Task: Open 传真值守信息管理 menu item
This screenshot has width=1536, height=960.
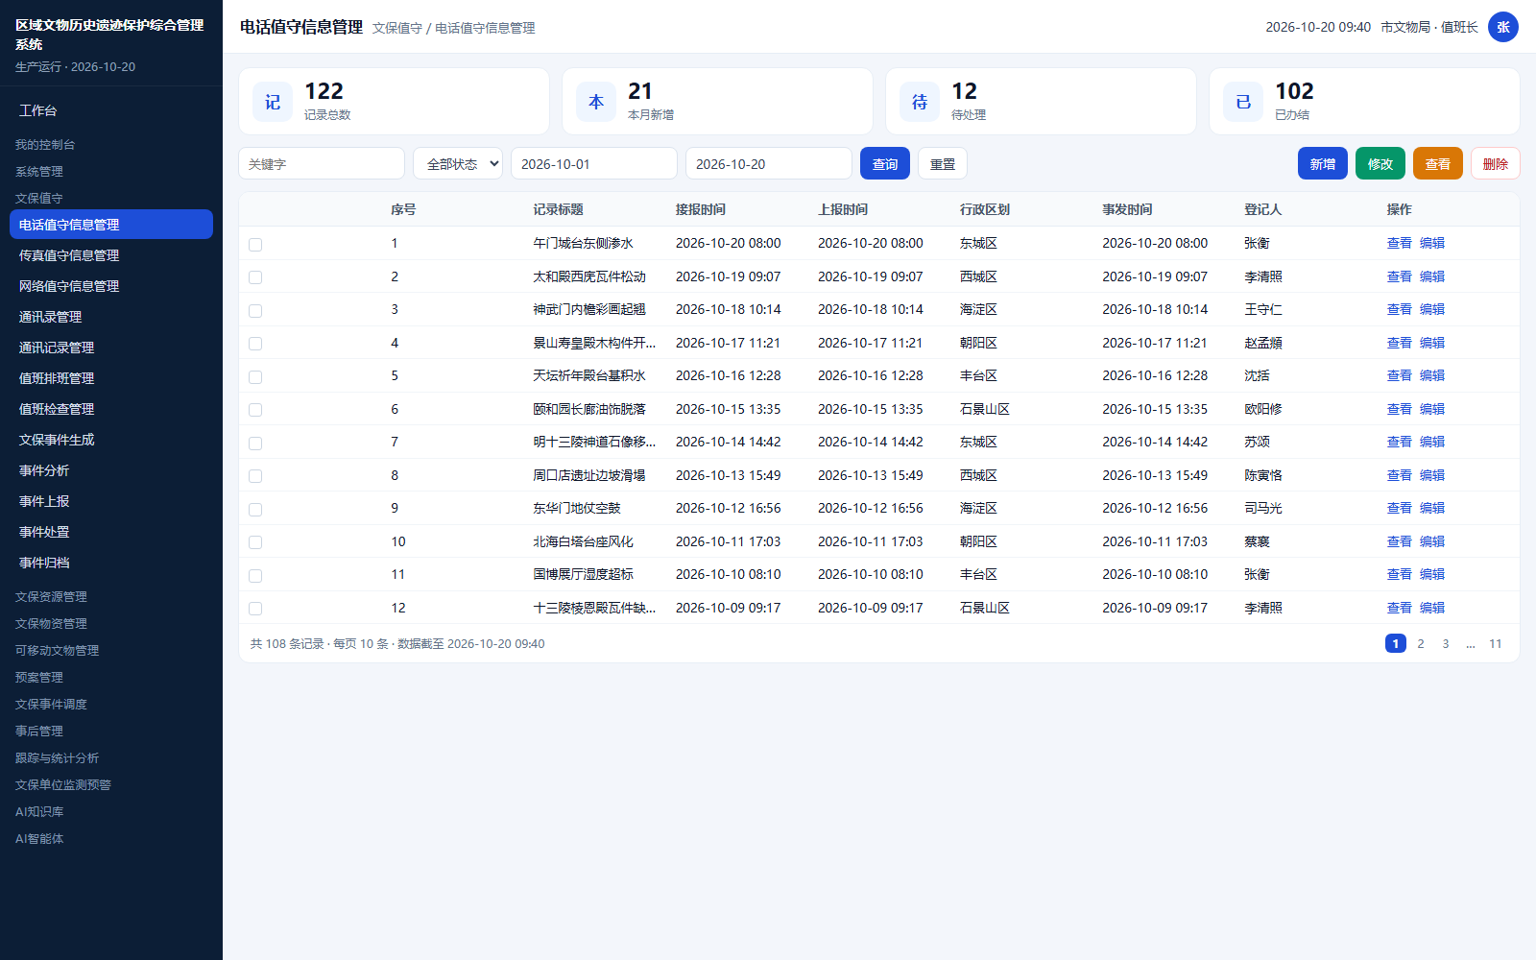Action: 111,255
